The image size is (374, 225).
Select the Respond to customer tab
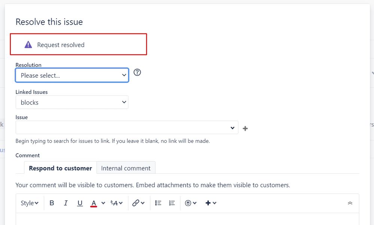point(60,168)
